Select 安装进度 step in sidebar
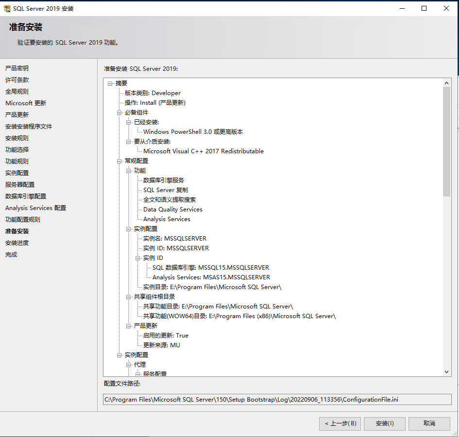The width and height of the screenshot is (459, 437). [x=17, y=243]
